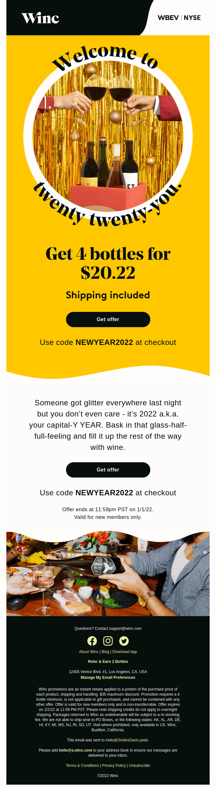Click the hello@e.winc.com email address

[x=75, y=750]
